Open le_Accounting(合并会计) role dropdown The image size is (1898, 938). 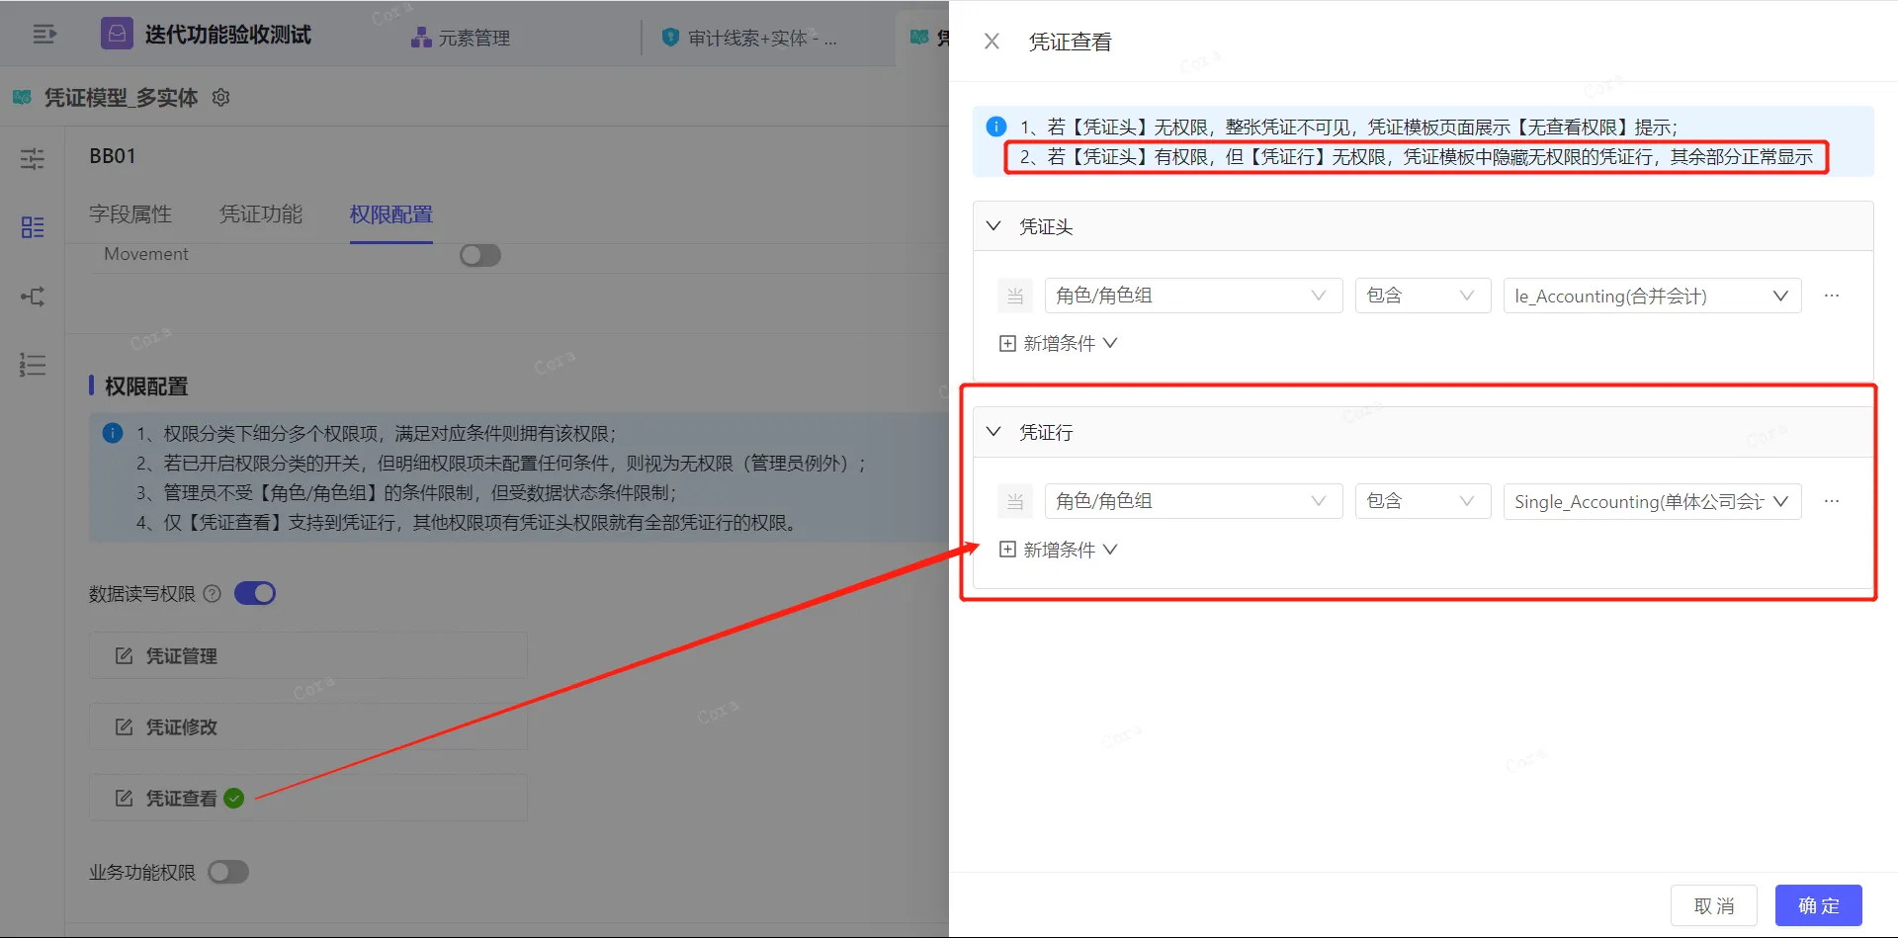1651,296
